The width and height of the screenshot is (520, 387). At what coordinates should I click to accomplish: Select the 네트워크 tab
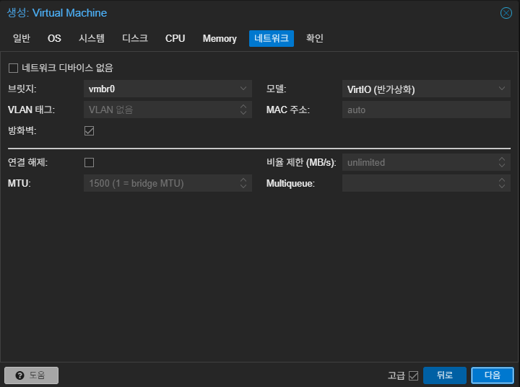pyautogui.click(x=272, y=38)
